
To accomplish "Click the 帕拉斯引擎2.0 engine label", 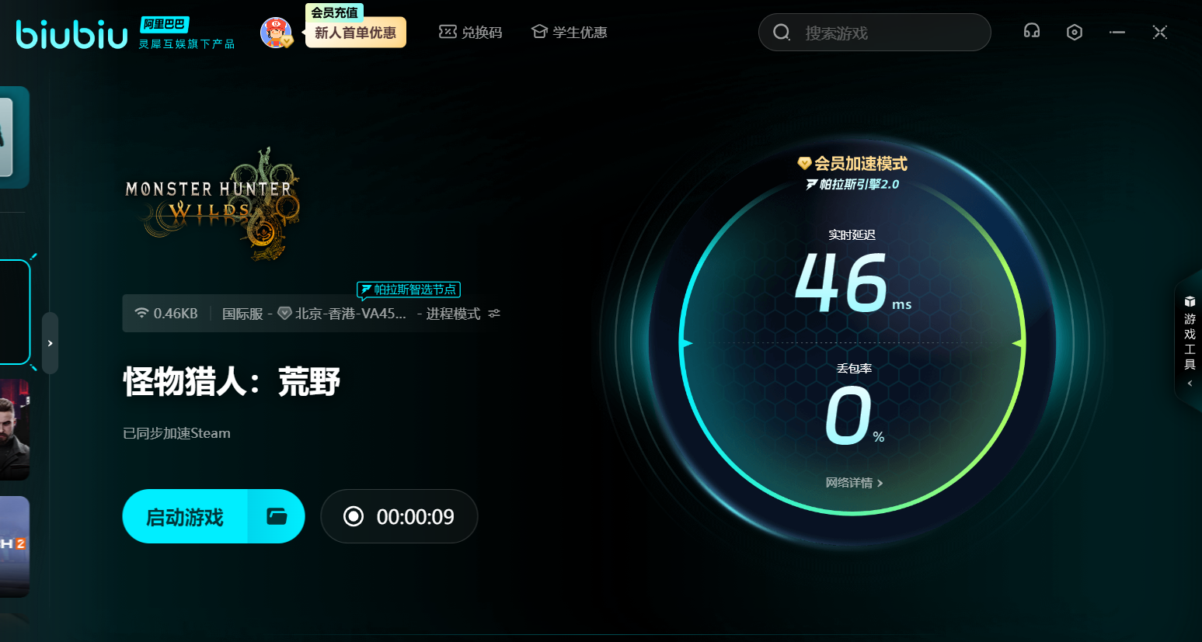I will 852,184.
